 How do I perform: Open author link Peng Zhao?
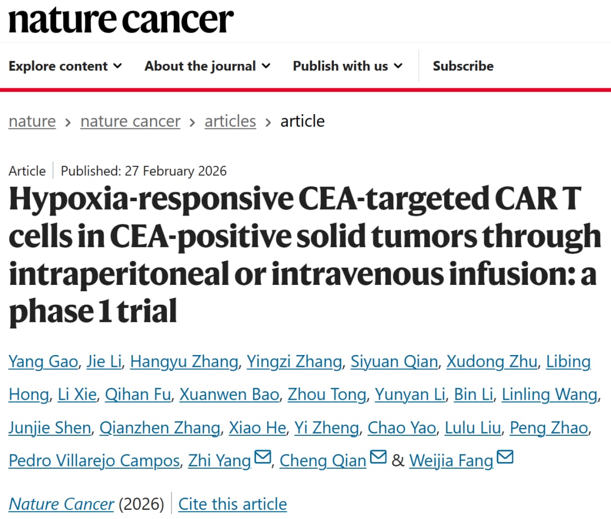(549, 428)
